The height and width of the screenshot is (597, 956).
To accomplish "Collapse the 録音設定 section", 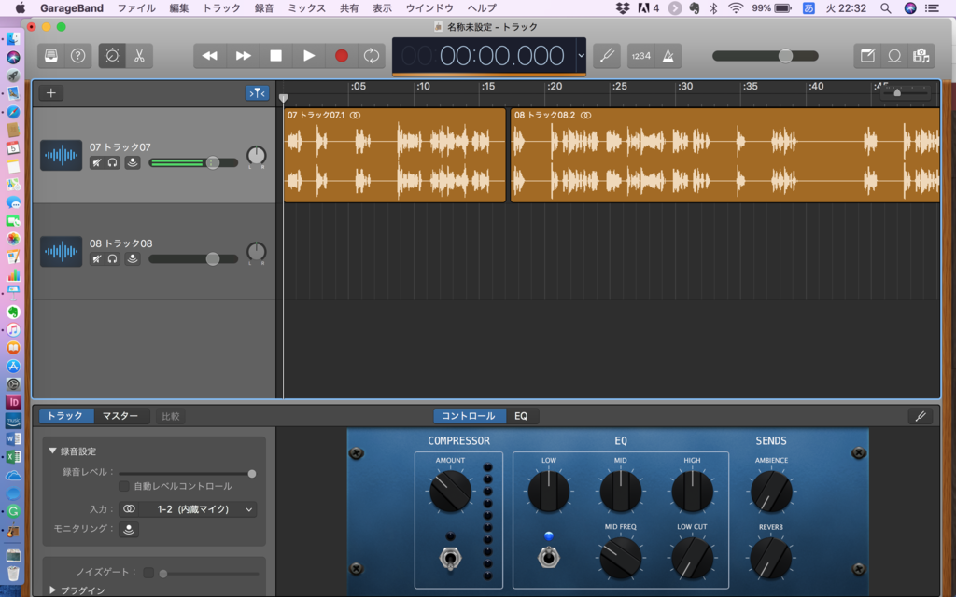I will pos(52,451).
